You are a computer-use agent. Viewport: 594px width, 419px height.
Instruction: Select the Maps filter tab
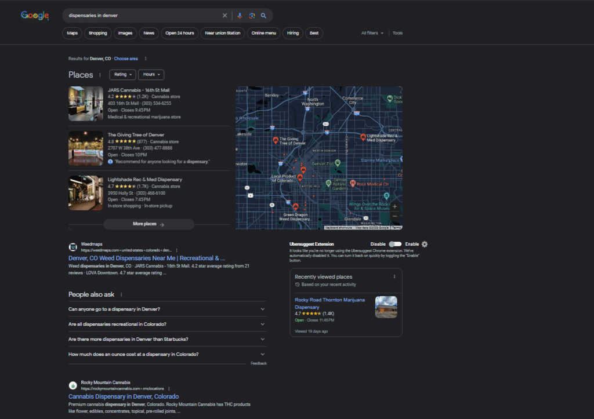point(73,33)
